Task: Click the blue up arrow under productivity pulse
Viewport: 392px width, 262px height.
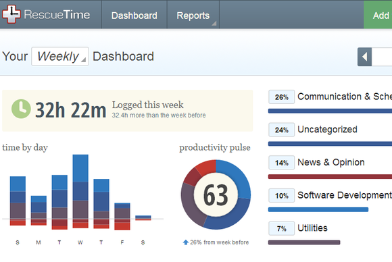Action: pos(185,242)
